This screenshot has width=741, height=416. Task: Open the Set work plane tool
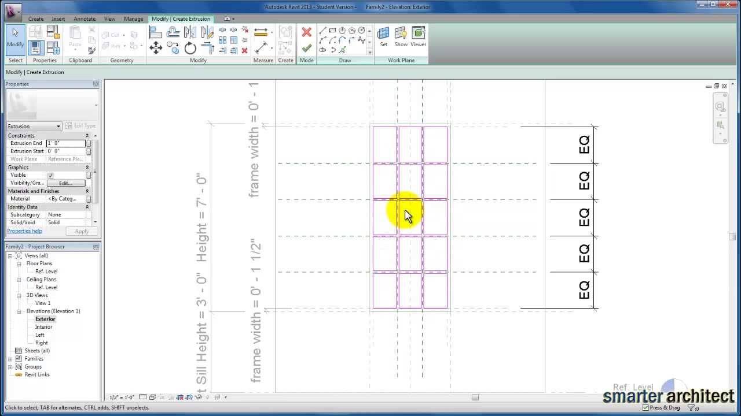383,36
